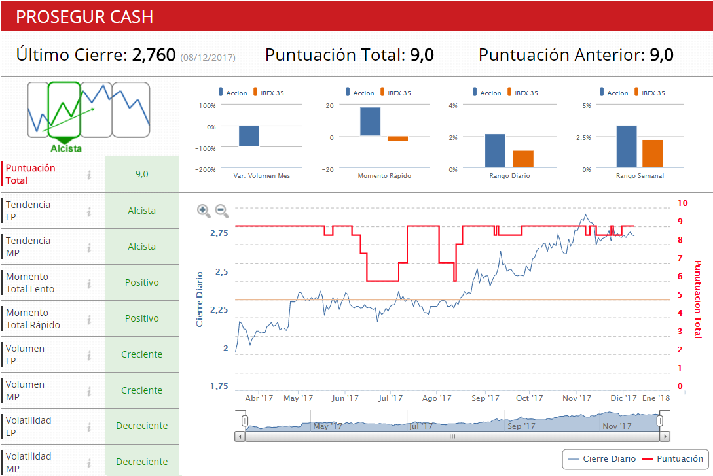
Task: Click the Punutuacion Total axis title
Action: pyautogui.click(x=698, y=299)
